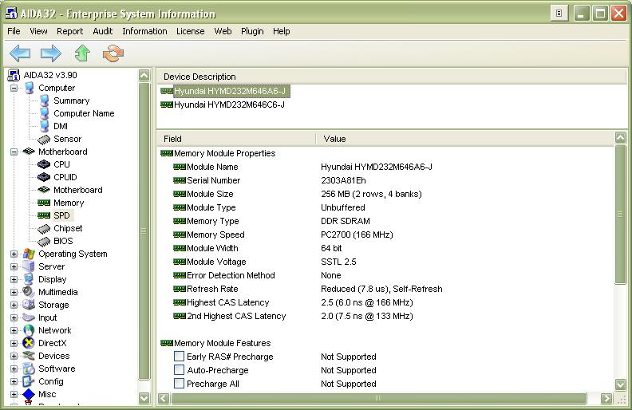Image resolution: width=632 pixels, height=410 pixels.
Task: Select the Memory Speed row
Action: pos(385,235)
